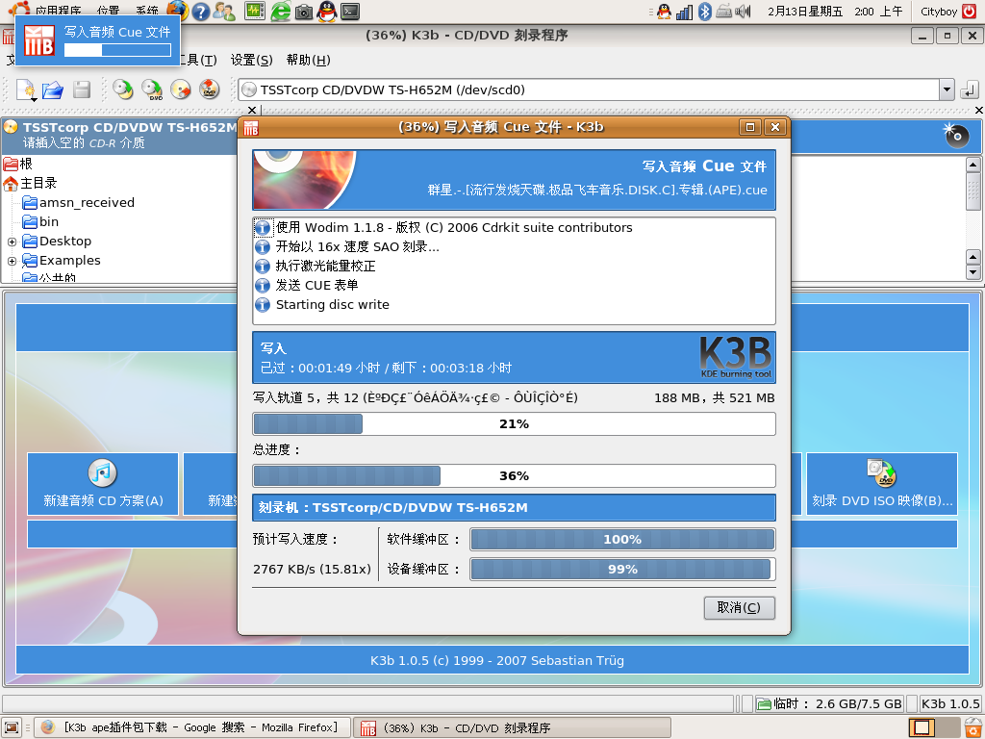Click the Cityboy user switcher
Viewport: 985px width, 739px height.
[x=939, y=12]
